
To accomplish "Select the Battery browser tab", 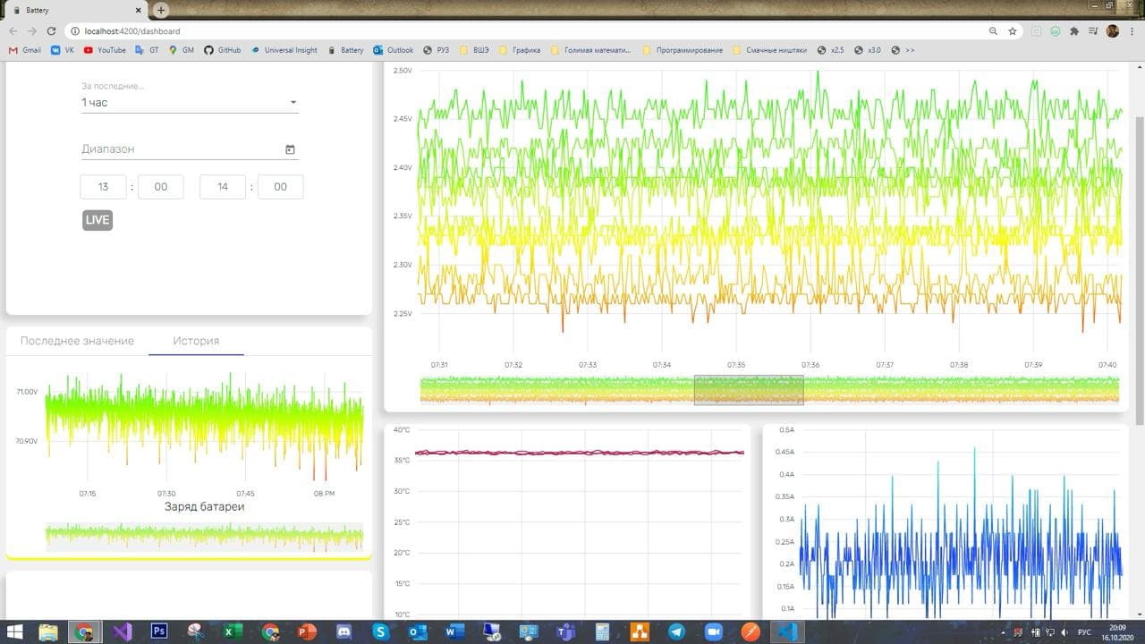I will click(76, 10).
